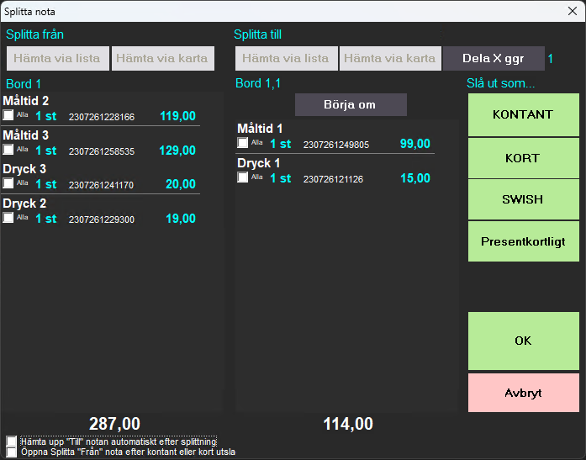586x460 pixels.
Task: Click Hämta via karta under Splitta från
Action: coord(163,58)
